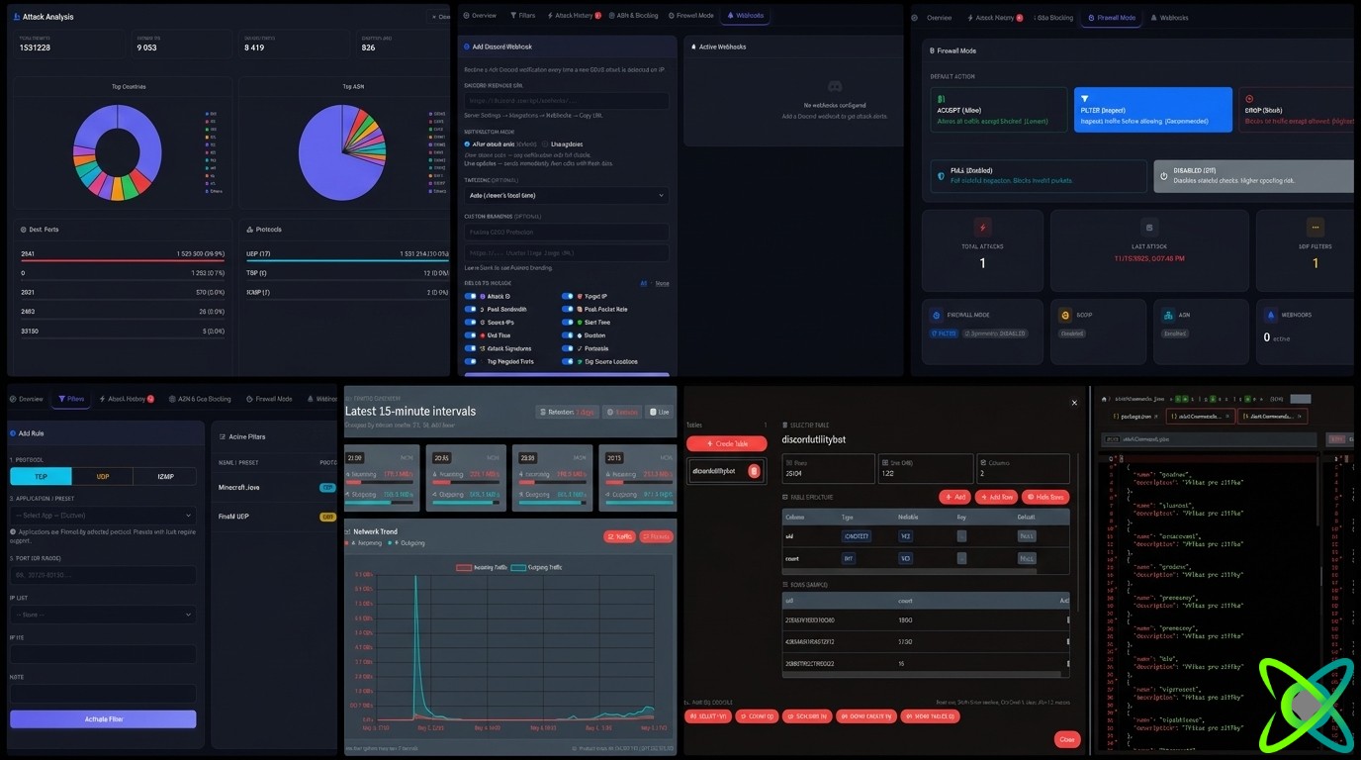The image size is (1361, 760).
Task: Click the Note input field
Action: 103,694
